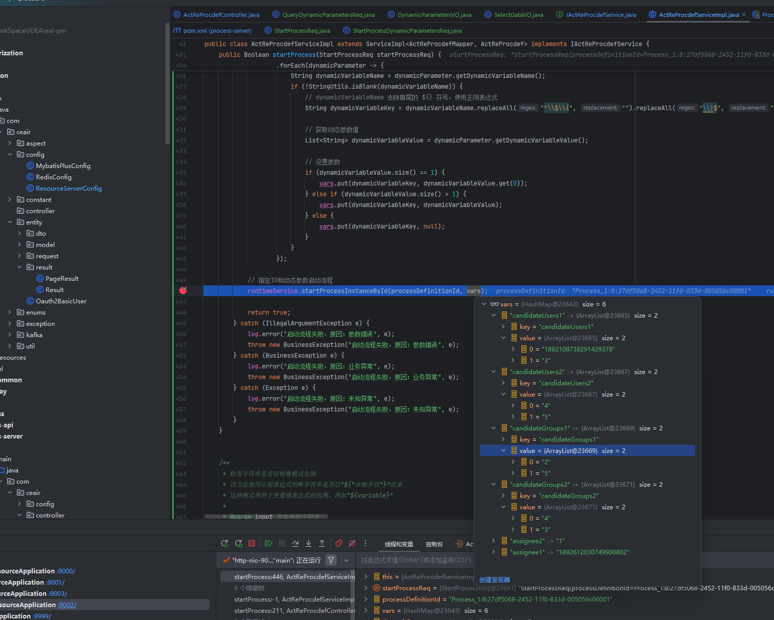This screenshot has height=620, width=774.
Task: Open View Breakpoints double-circle icon
Action: [339, 544]
